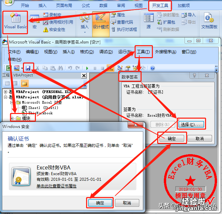This screenshot has width=222, height=214.
Task: Open control Properties (属性) in ribbon
Action: coord(118,15)
